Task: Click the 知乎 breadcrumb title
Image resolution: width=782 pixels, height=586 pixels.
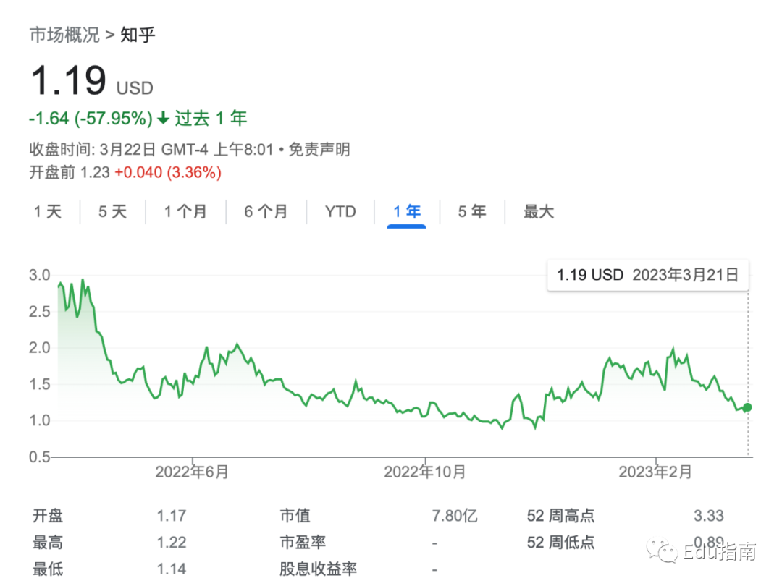Action: 138,35
